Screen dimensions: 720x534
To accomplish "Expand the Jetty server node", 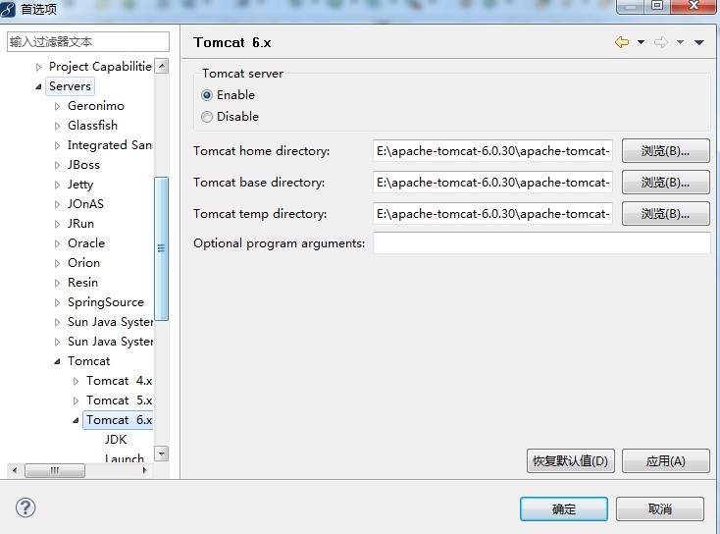I will point(57,185).
